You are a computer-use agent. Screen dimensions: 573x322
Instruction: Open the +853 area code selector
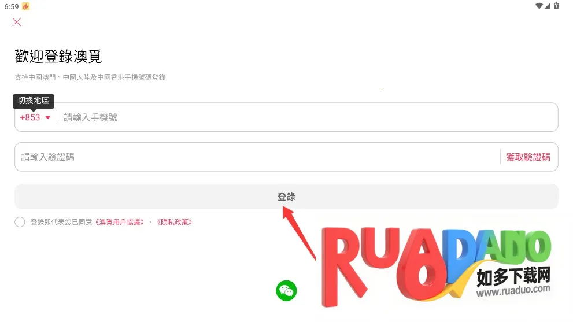point(35,117)
